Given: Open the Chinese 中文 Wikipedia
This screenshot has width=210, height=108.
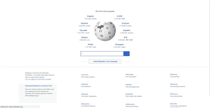Looking at the screenshot, I should (125, 37).
